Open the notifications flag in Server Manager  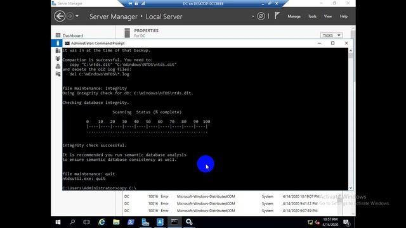pyautogui.click(x=277, y=16)
